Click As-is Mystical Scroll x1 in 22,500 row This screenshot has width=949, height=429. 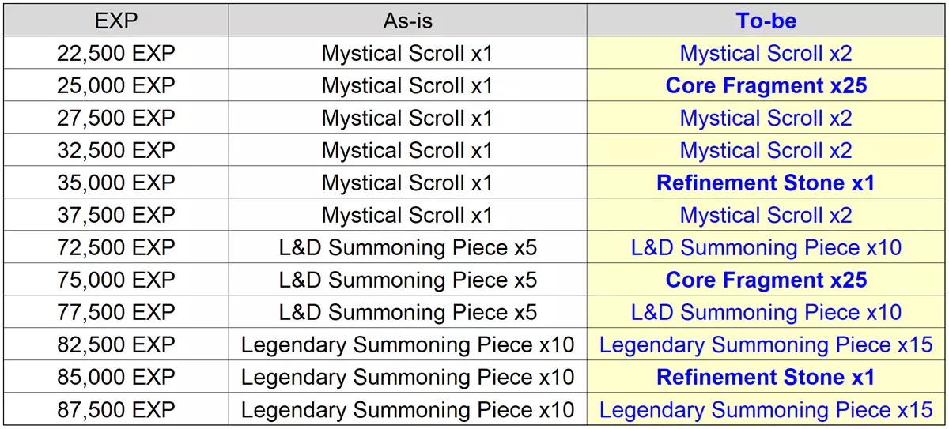pos(407,53)
